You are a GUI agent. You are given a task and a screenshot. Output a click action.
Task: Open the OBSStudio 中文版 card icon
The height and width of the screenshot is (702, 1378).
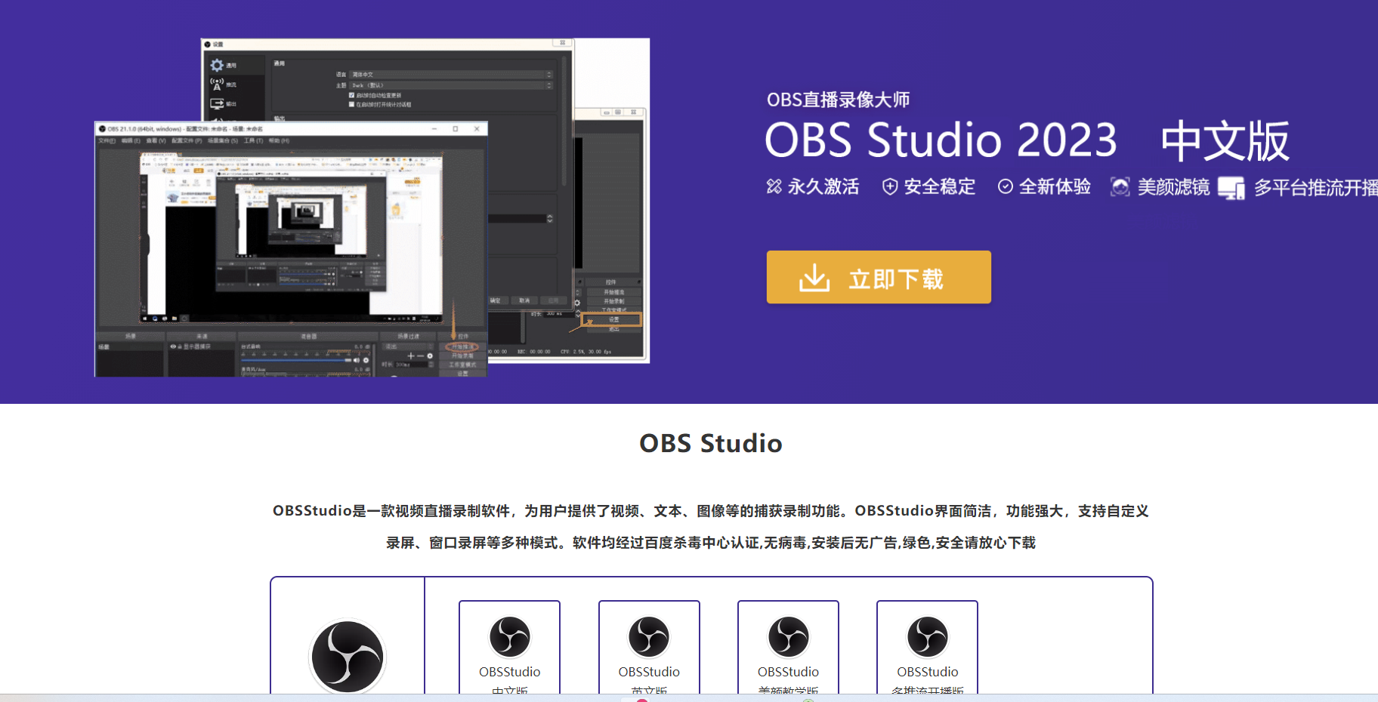[510, 636]
